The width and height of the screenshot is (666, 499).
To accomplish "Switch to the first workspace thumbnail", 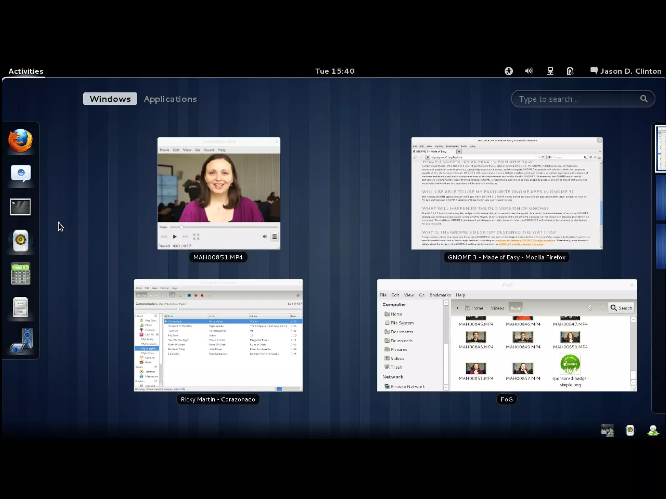I will click(660, 149).
